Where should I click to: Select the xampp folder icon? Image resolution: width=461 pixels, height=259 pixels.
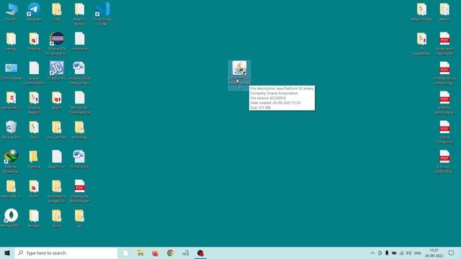pyautogui.click(x=12, y=42)
